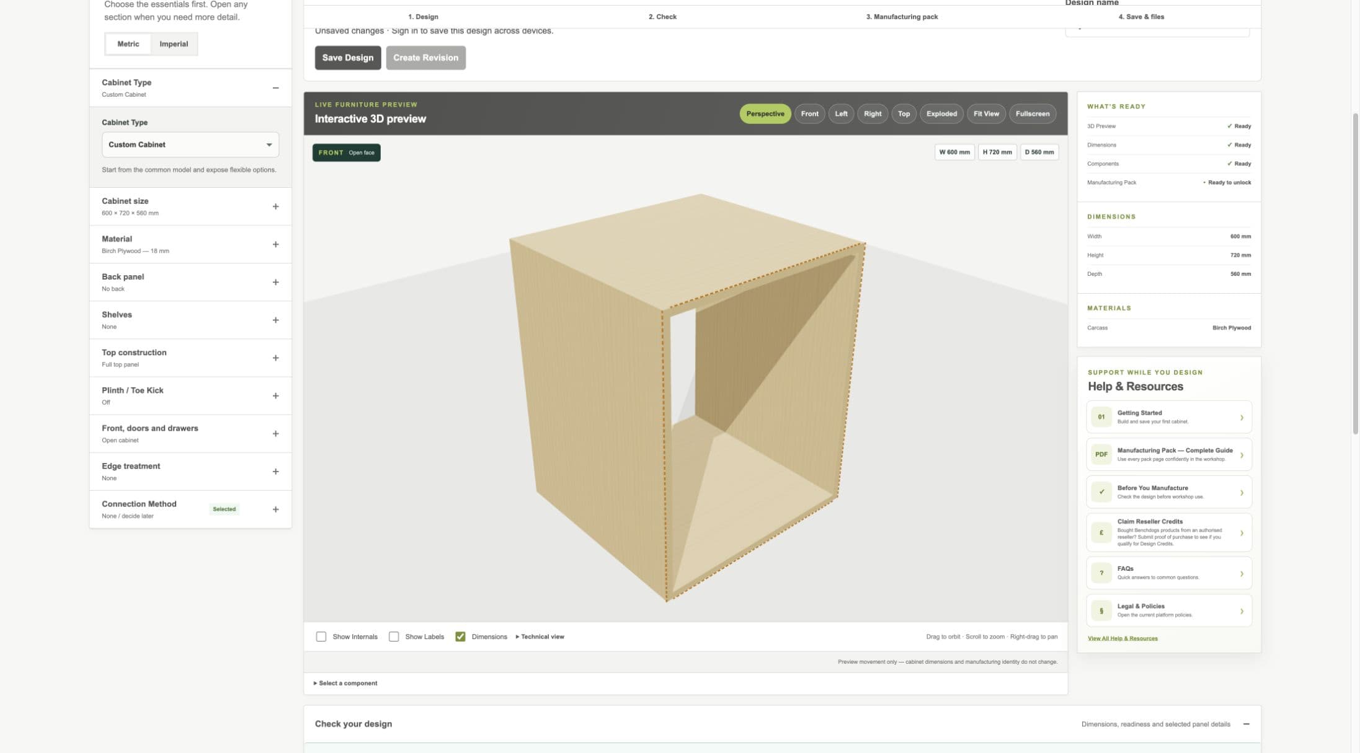
Task: Click the checkmark Before You Manufacture icon
Action: [1101, 492]
